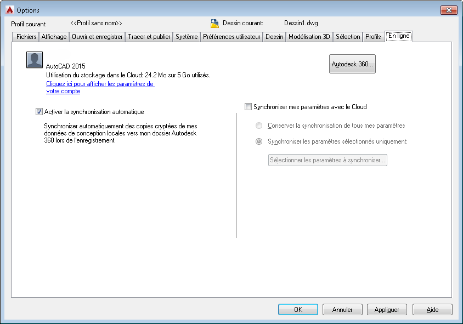Click the Dessin1.dwg file name
This screenshot has height=324, width=463.
coord(301,23)
